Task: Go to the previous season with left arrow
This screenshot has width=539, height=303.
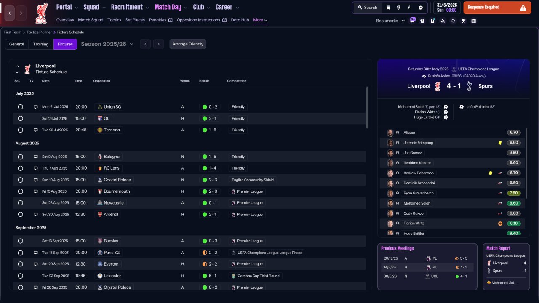Action: tap(145, 44)
